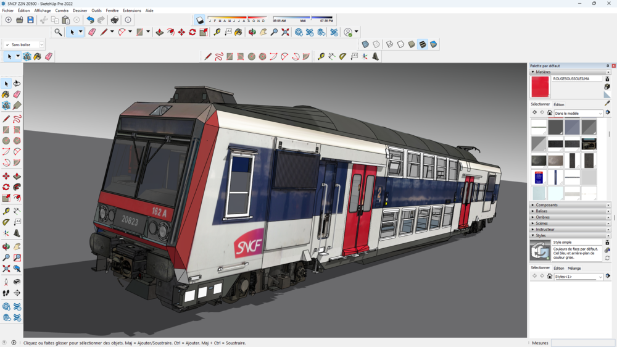This screenshot has width=617, height=347.
Task: Open the dropdown arrow next to the account icon
Action: tap(357, 32)
